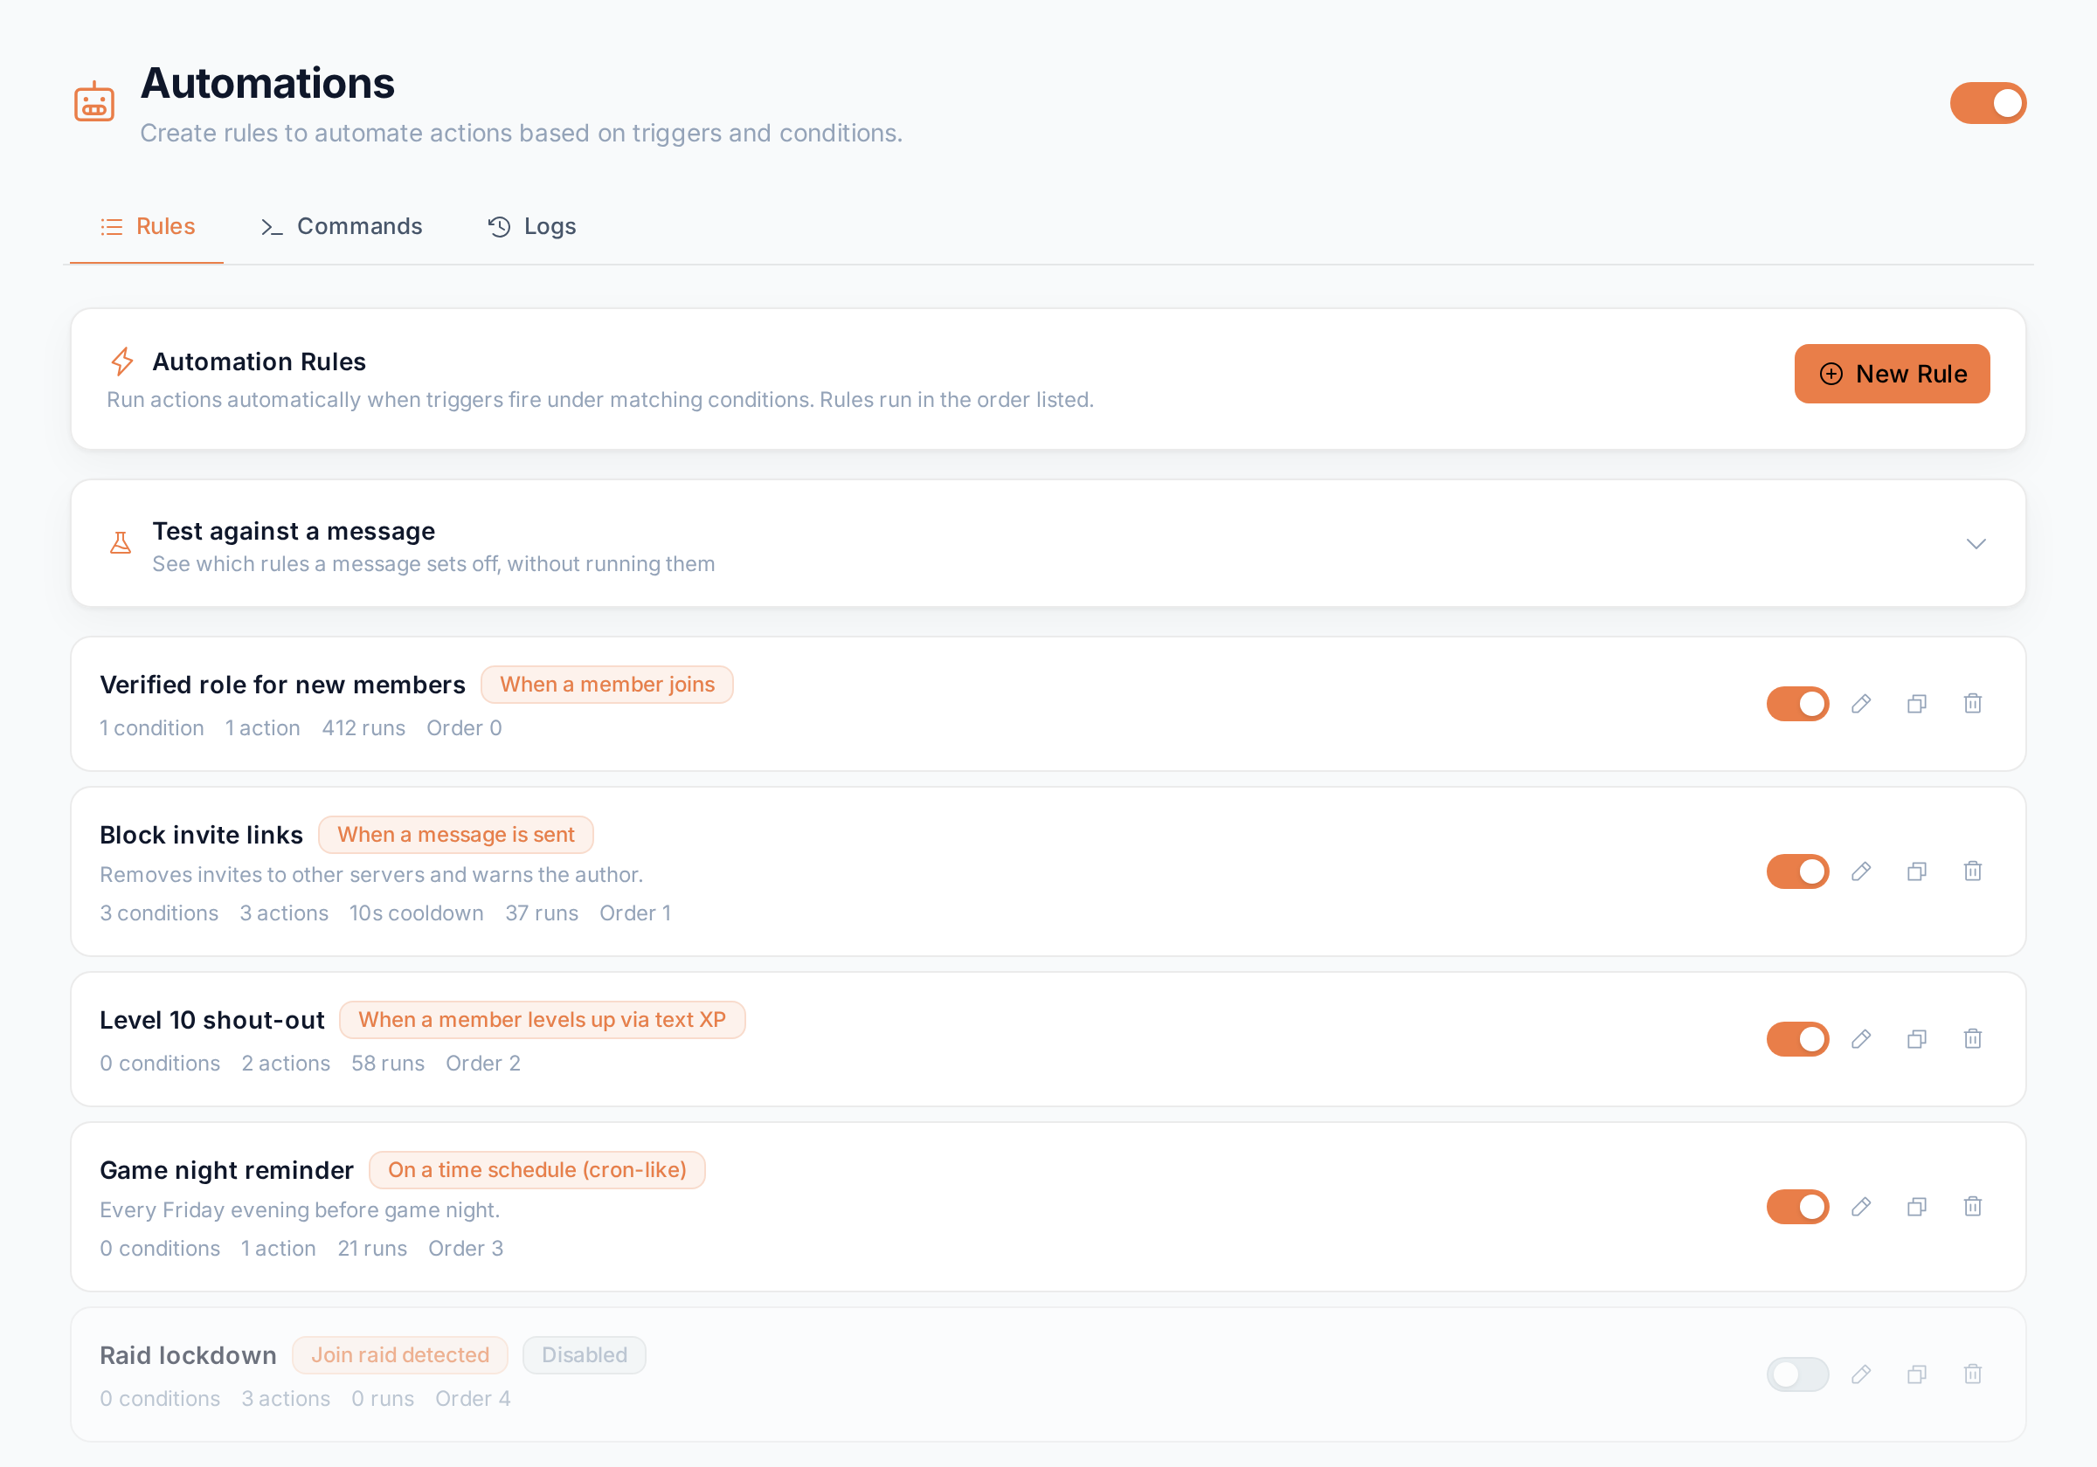Screen dimensions: 2097x1467
Task: Click the 'Level 10 shout-out' rule title
Action: coord(212,1020)
